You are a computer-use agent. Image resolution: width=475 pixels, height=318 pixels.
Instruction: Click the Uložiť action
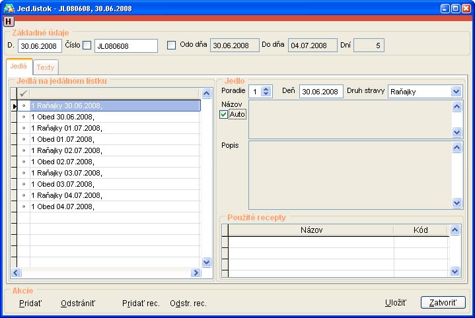[395, 303]
